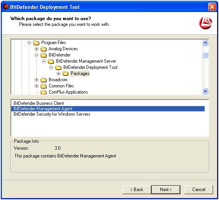Screen dimensions: 219x200
Task: Select BitDefender Management Server tree item
Action: click(86, 61)
